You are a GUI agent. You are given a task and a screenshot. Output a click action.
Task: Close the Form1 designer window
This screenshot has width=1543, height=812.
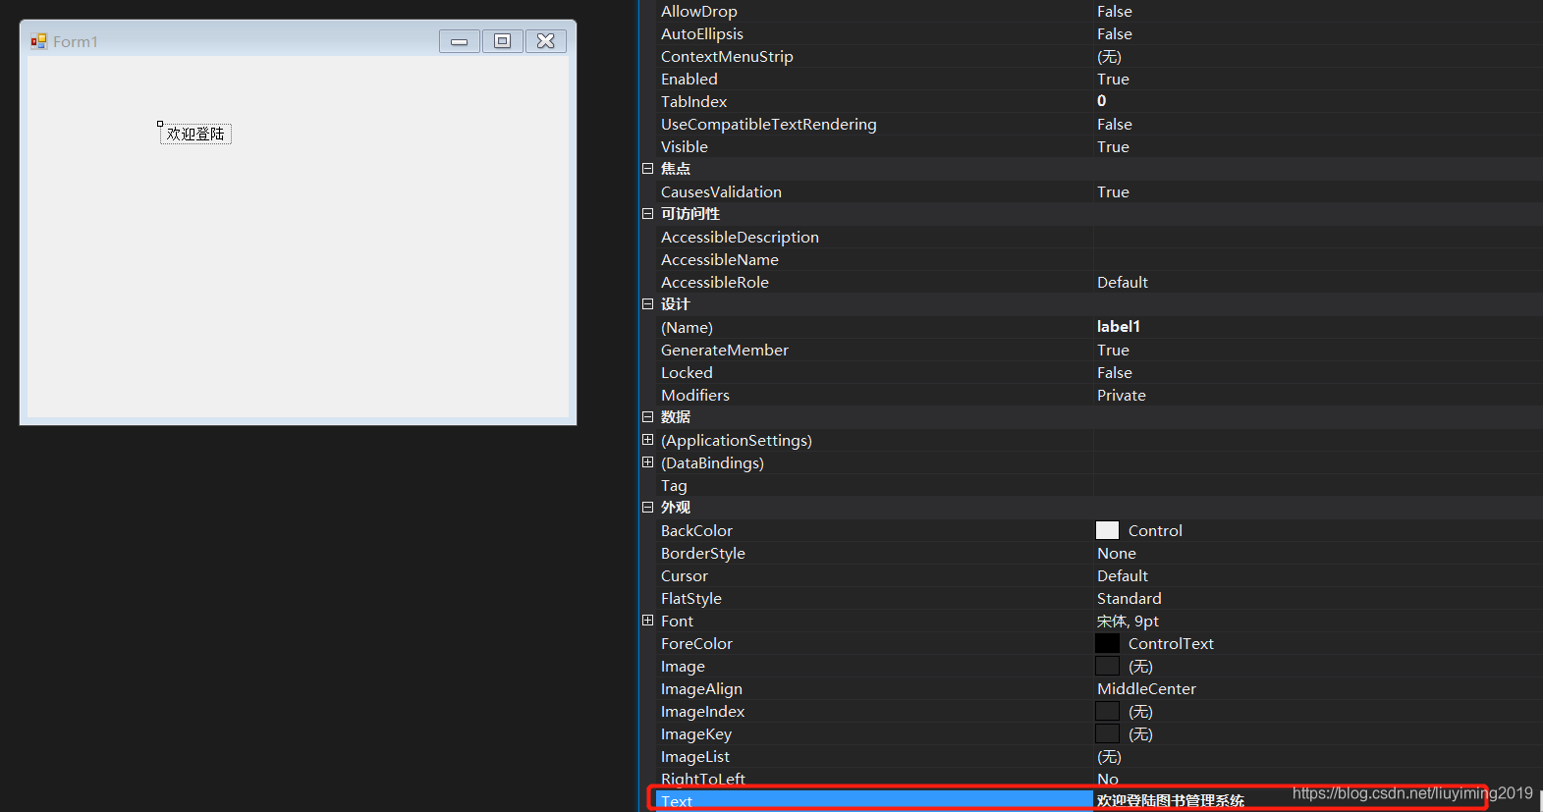tap(546, 41)
